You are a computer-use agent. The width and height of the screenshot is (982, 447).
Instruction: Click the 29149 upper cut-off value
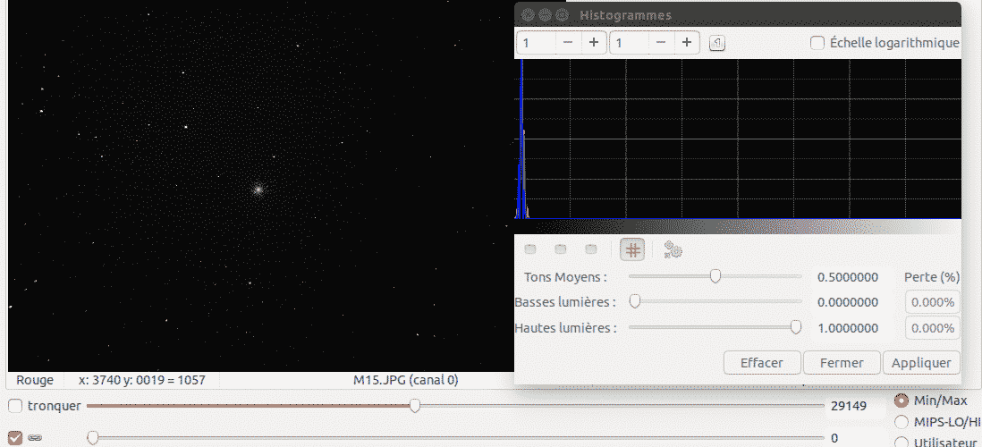[x=849, y=406]
